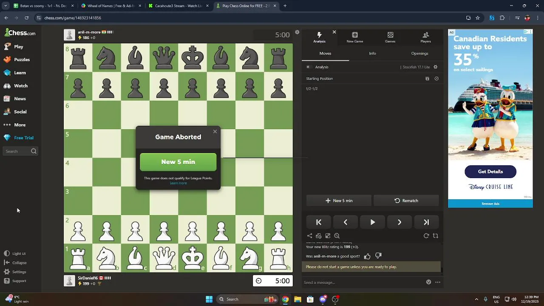
Task: Click the refresh arrow icon
Action: click(426, 236)
